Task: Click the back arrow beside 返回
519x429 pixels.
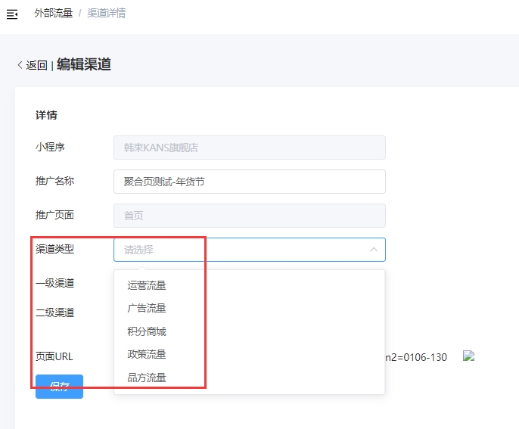Action: [20, 65]
